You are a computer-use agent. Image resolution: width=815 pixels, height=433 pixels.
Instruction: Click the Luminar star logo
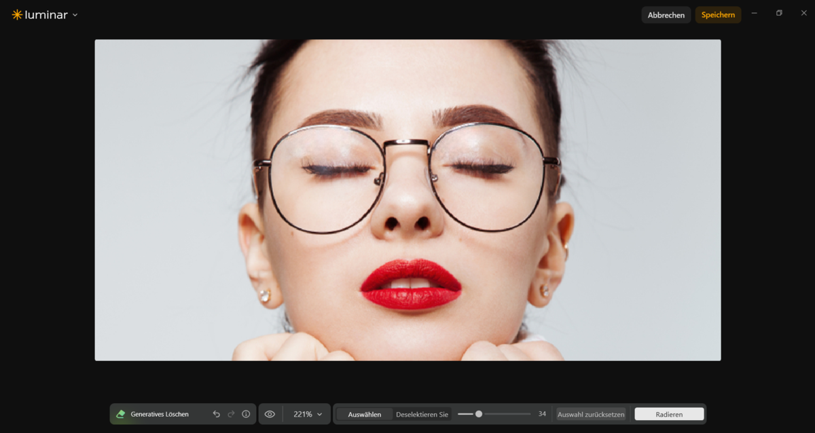coord(17,15)
